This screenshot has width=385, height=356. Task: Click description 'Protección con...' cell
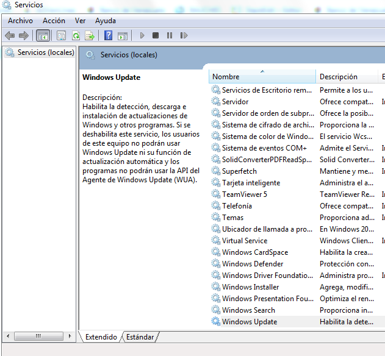click(x=347, y=263)
